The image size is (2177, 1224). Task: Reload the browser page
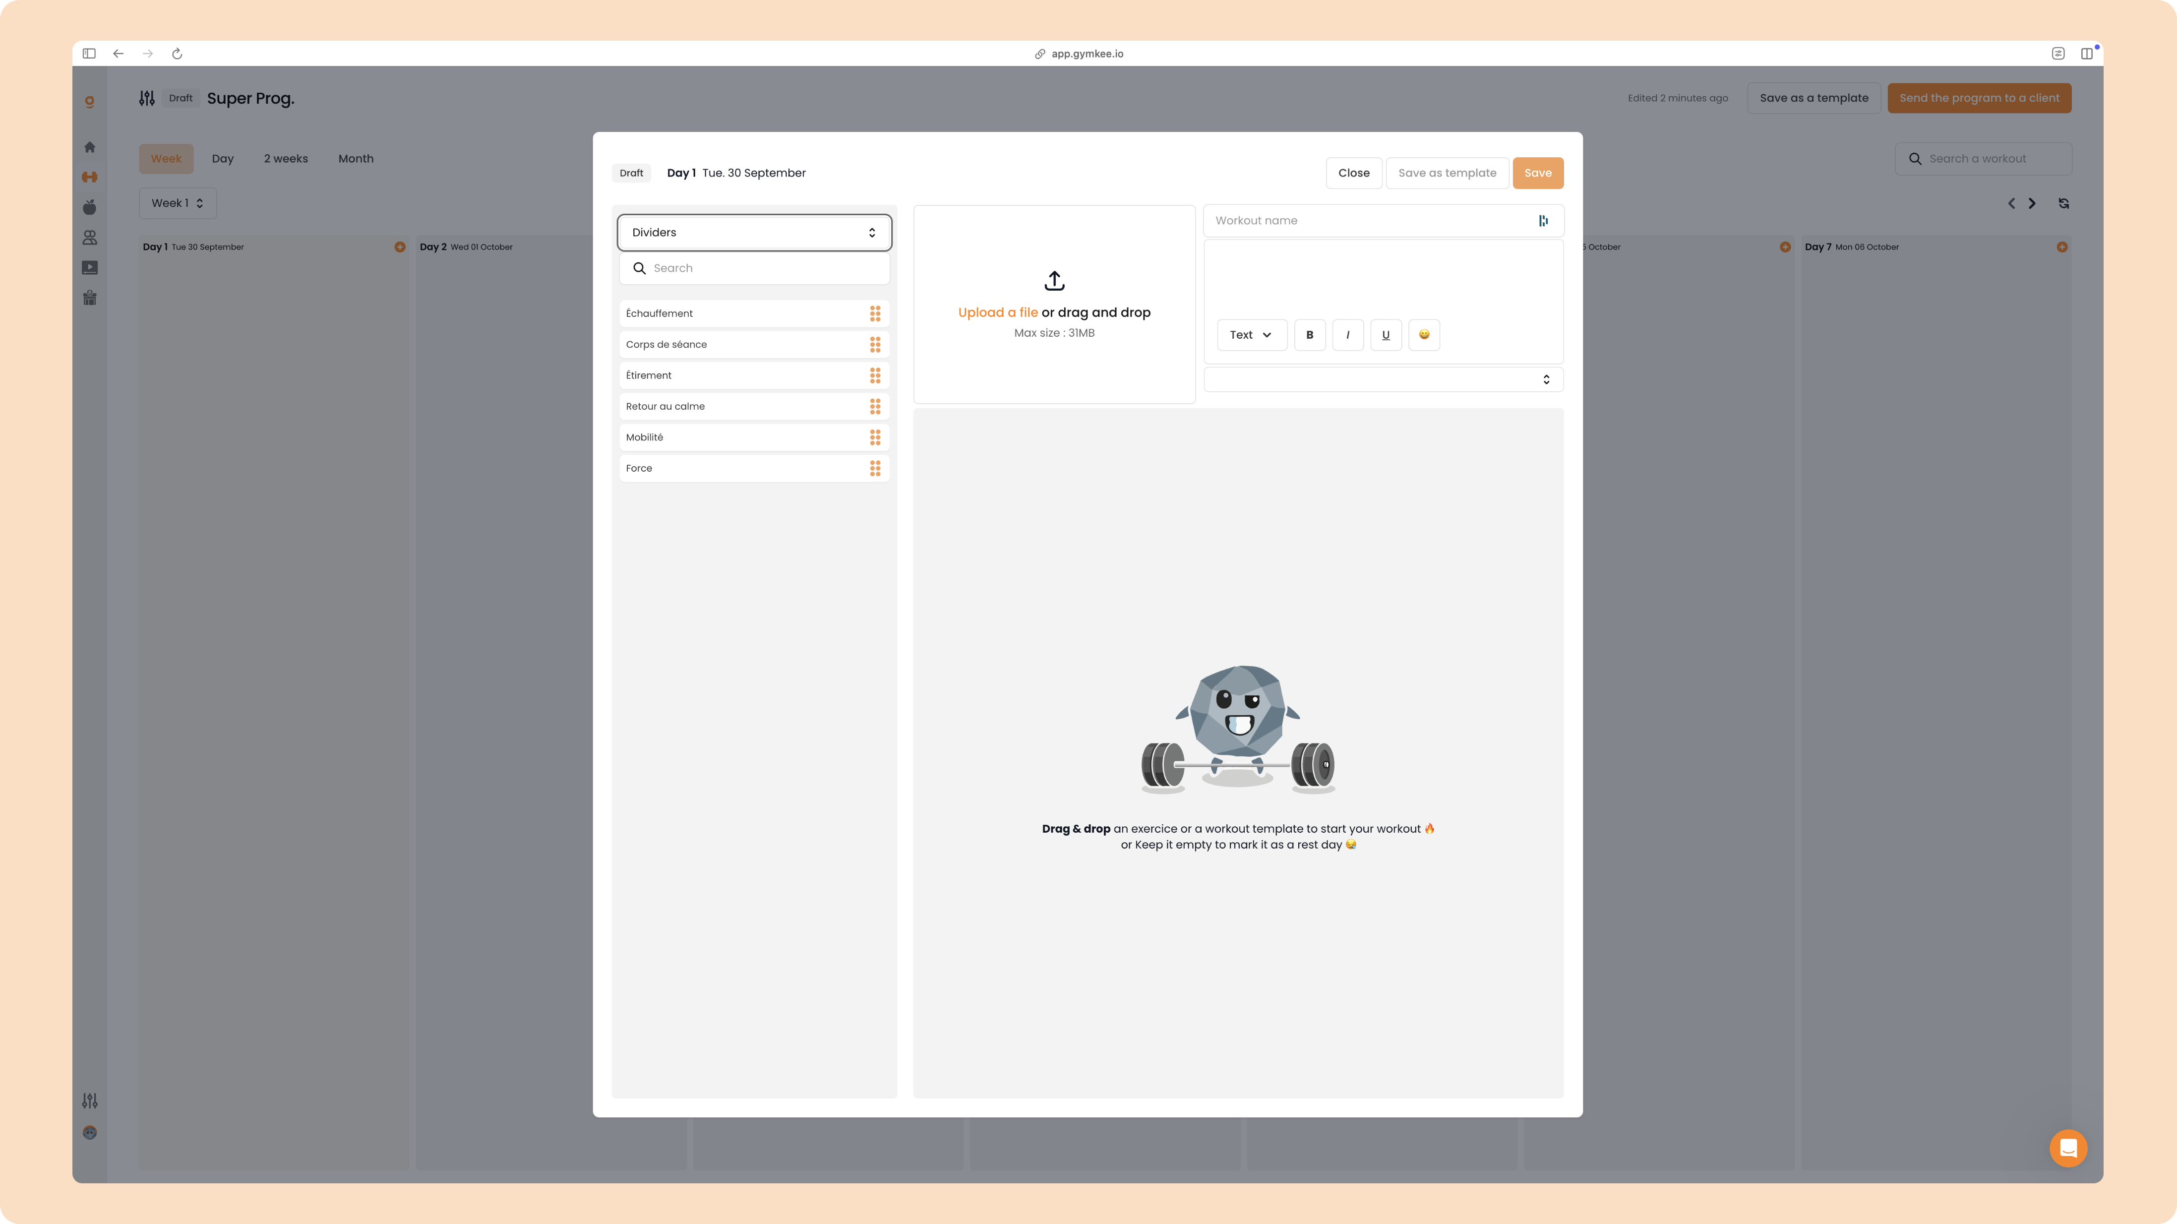(177, 53)
